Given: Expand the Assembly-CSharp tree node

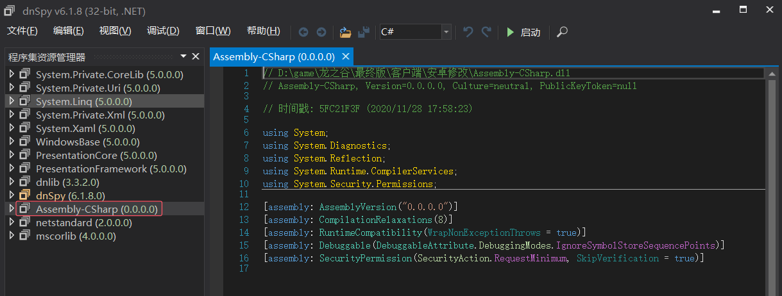Looking at the screenshot, I should 11,209.
